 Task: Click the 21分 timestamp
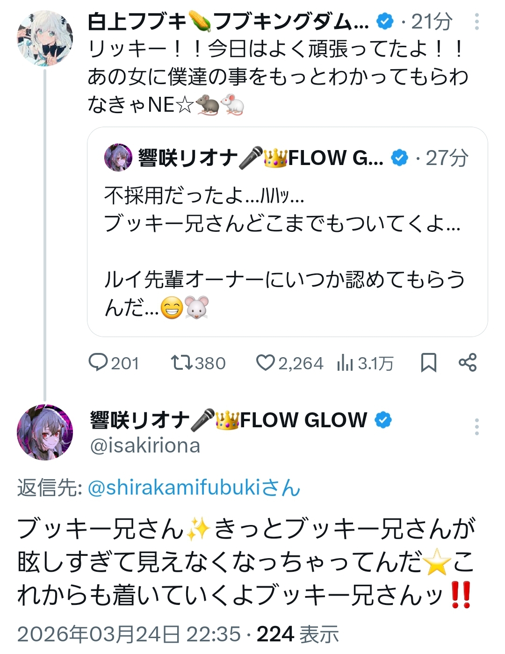pos(432,22)
